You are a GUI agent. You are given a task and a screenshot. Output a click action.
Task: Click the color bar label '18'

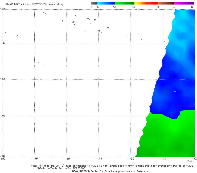coord(114,7)
